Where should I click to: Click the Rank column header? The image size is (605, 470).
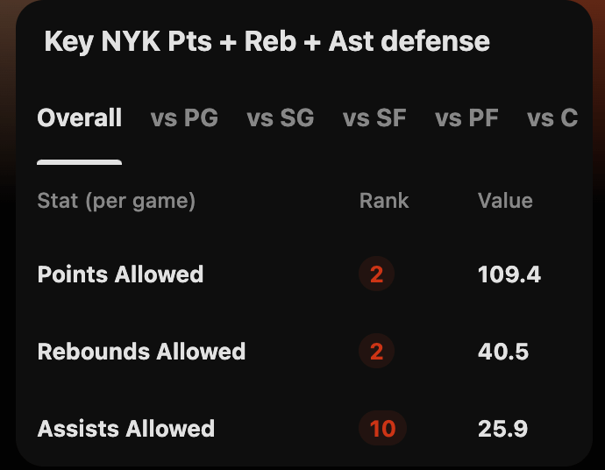click(384, 201)
